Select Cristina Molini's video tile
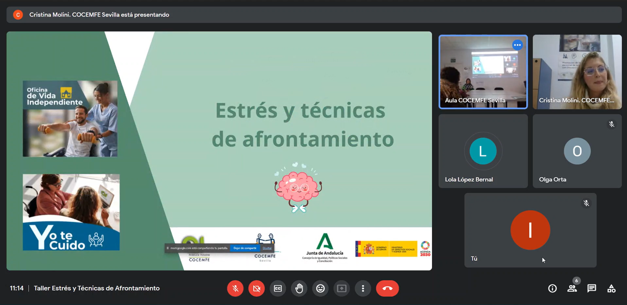Image resolution: width=627 pixels, height=305 pixels. click(577, 72)
